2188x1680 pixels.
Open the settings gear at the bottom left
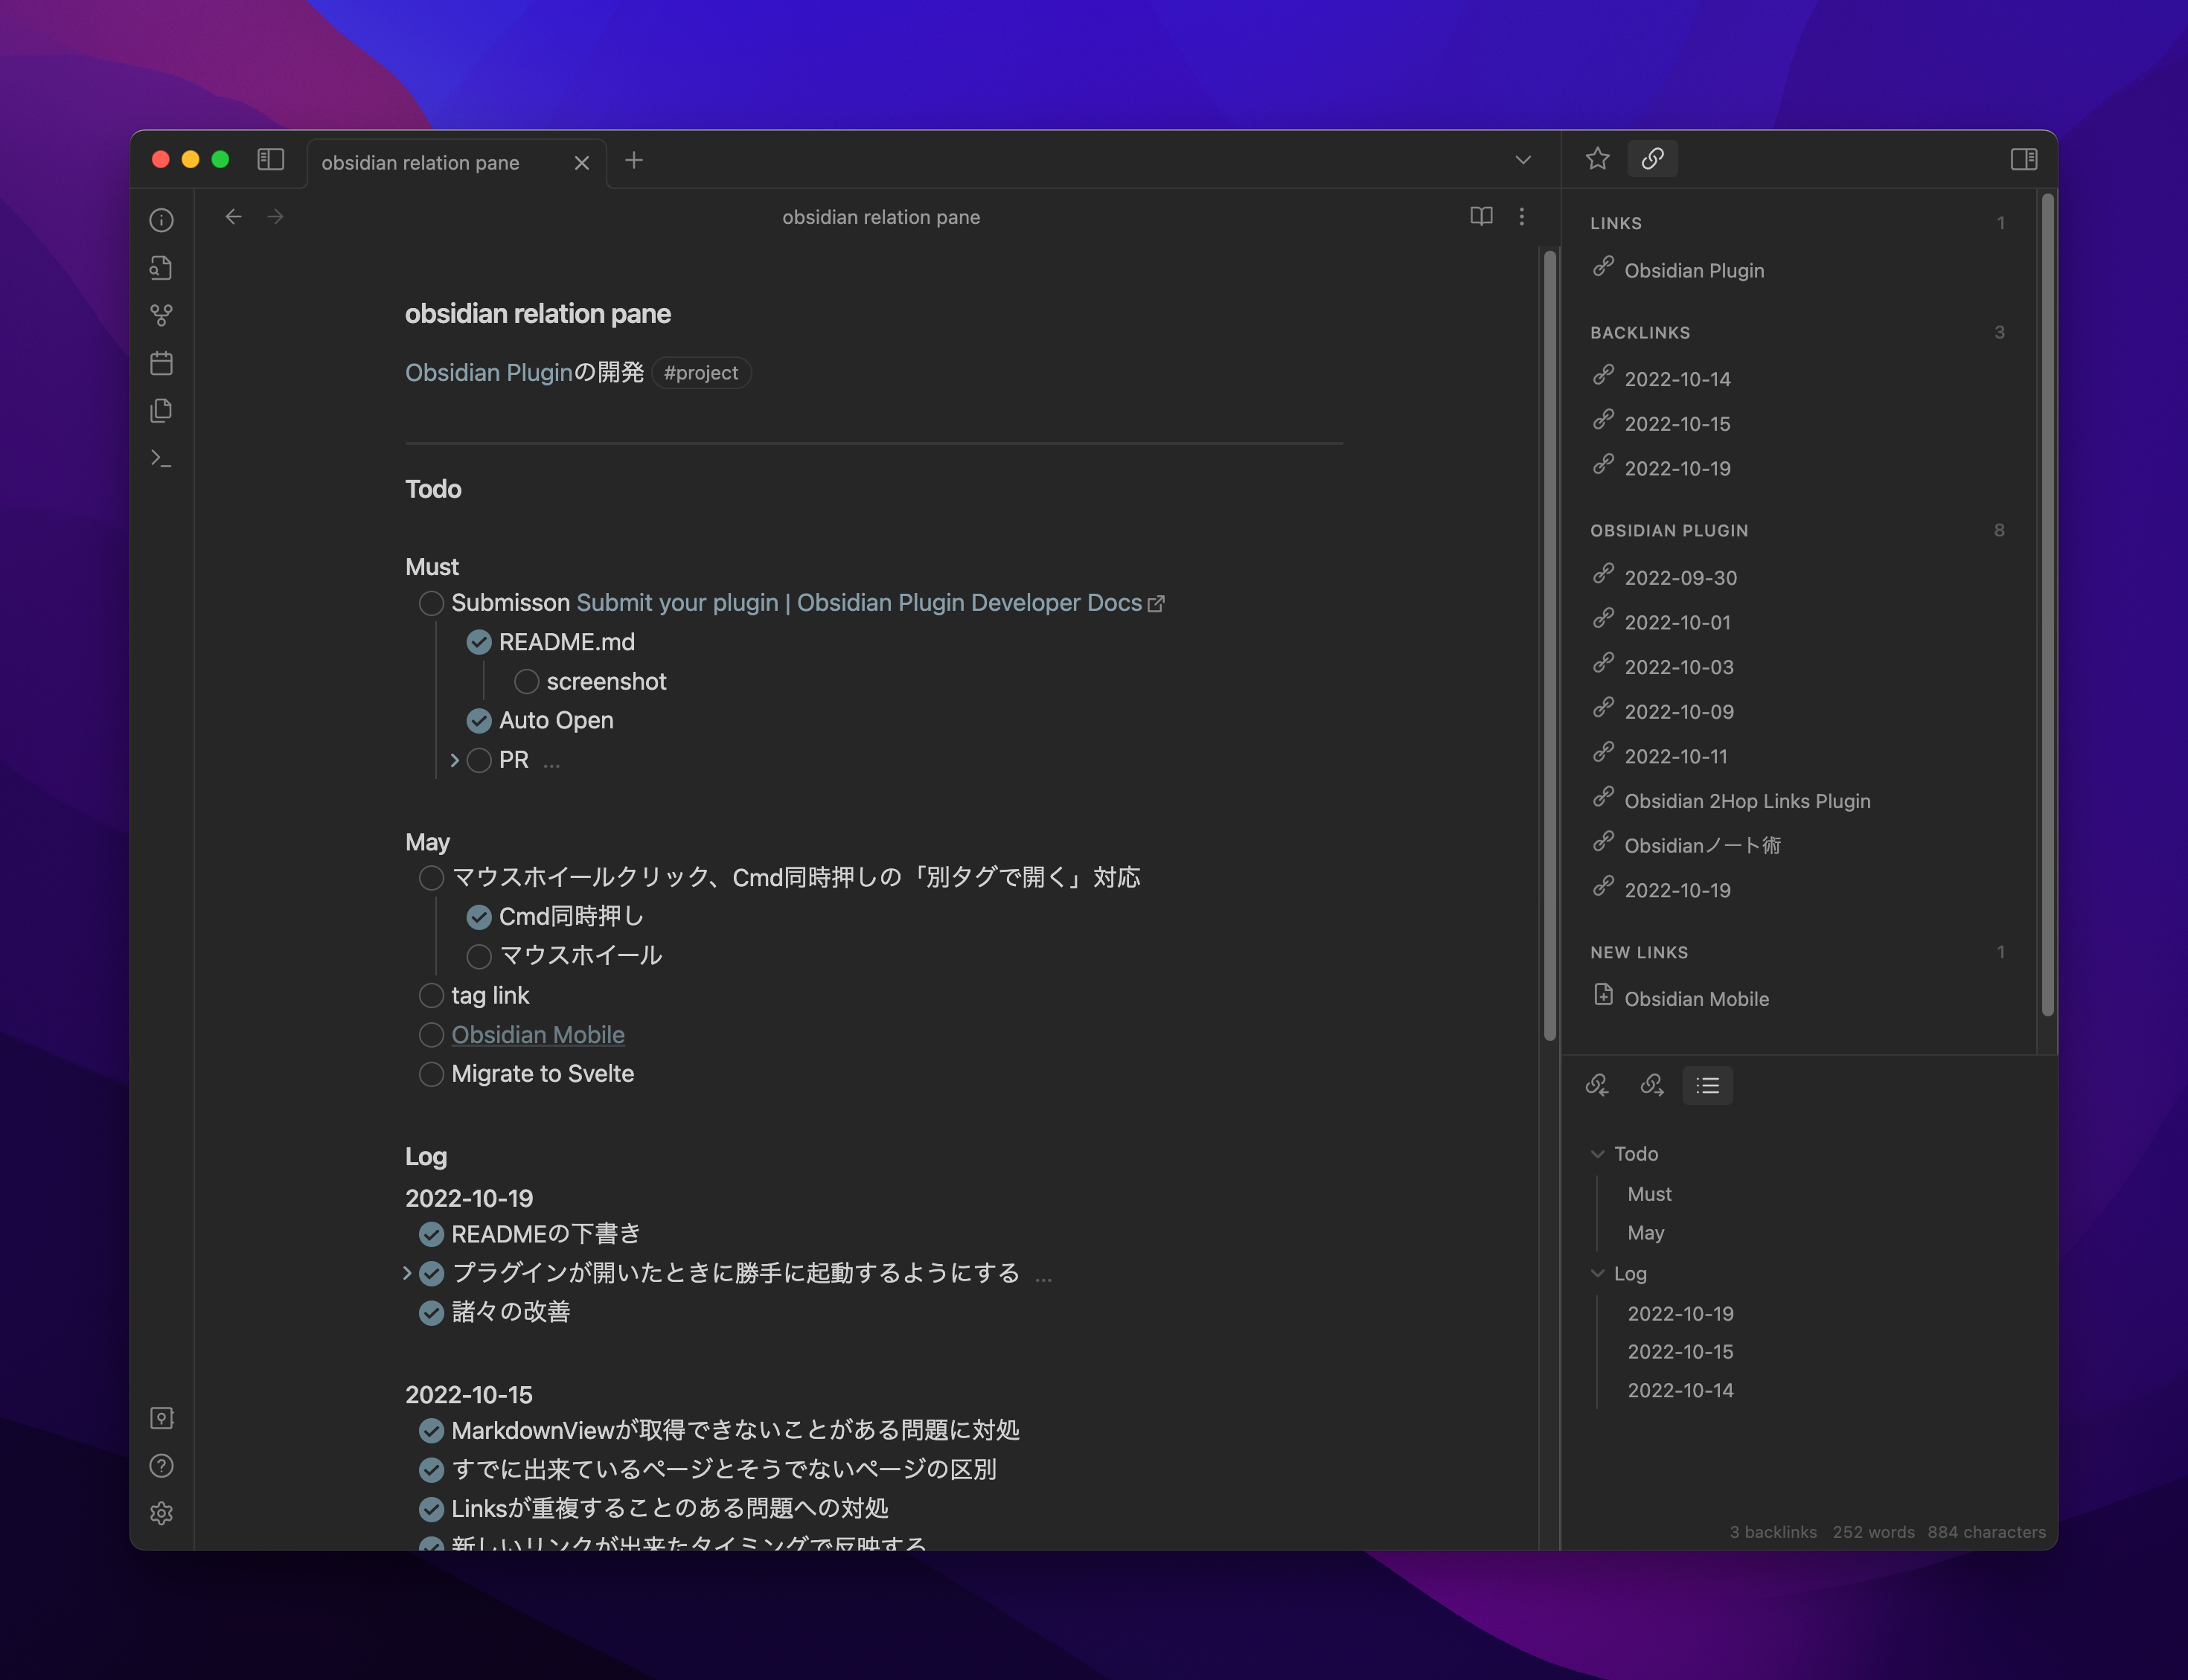[x=161, y=1513]
